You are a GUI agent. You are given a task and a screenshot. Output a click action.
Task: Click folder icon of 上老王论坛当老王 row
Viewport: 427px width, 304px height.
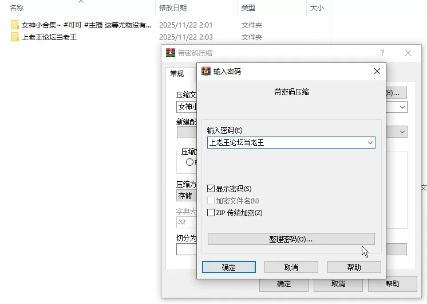(15, 37)
